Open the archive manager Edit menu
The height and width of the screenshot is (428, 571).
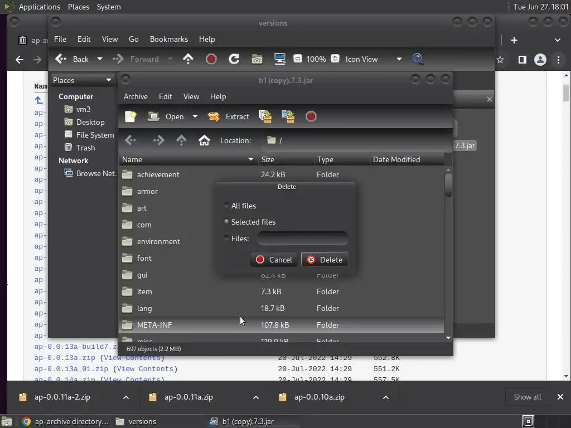pyautogui.click(x=165, y=96)
